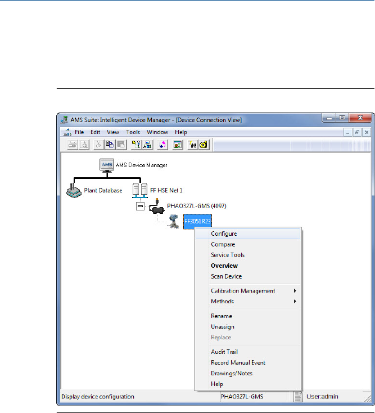Open Service Tools from context menu
This screenshot has height=413, width=375.
click(247, 255)
